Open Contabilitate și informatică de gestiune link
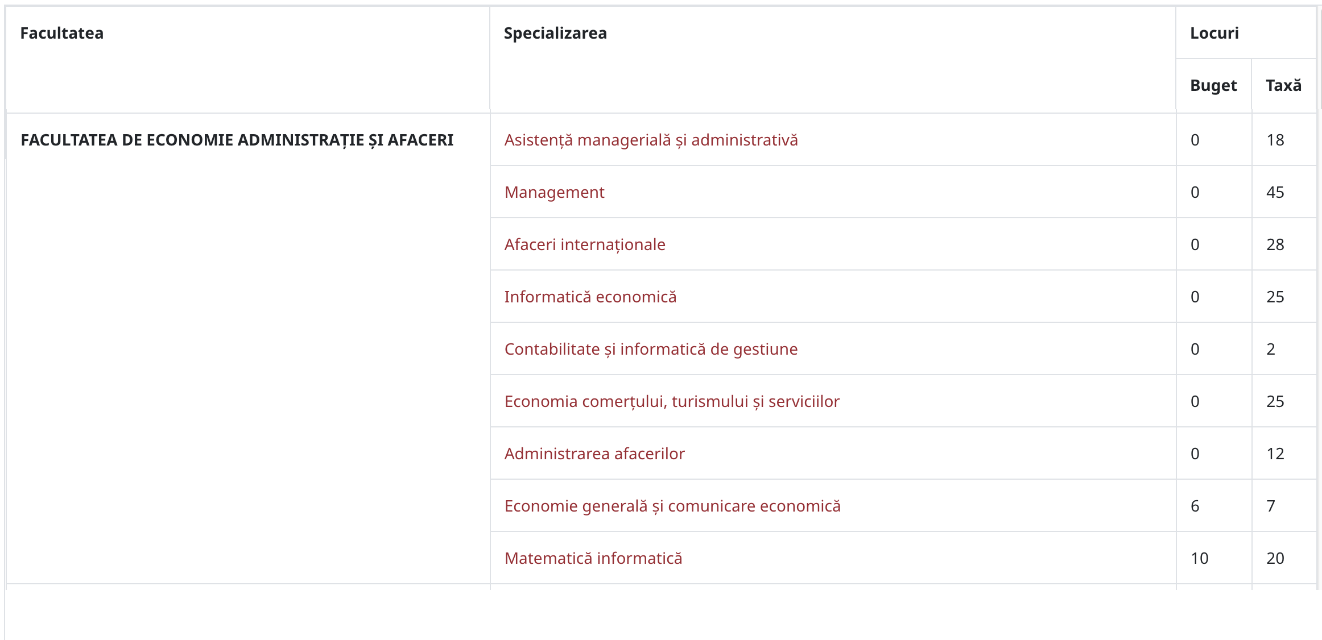This screenshot has width=1322, height=640. tap(651, 349)
